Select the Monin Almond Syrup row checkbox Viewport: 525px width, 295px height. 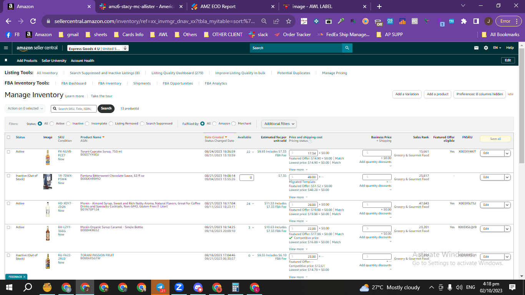click(x=8, y=203)
